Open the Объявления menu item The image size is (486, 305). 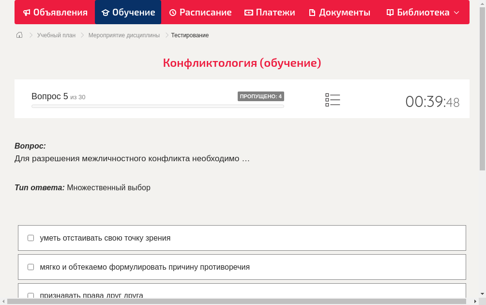[x=55, y=12]
